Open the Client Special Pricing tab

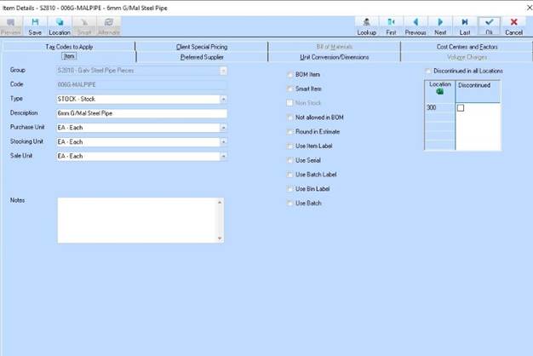coord(202,46)
